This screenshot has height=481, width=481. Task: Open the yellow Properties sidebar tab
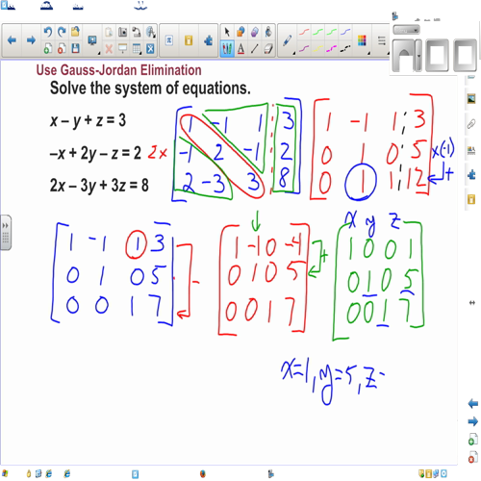[x=471, y=200]
